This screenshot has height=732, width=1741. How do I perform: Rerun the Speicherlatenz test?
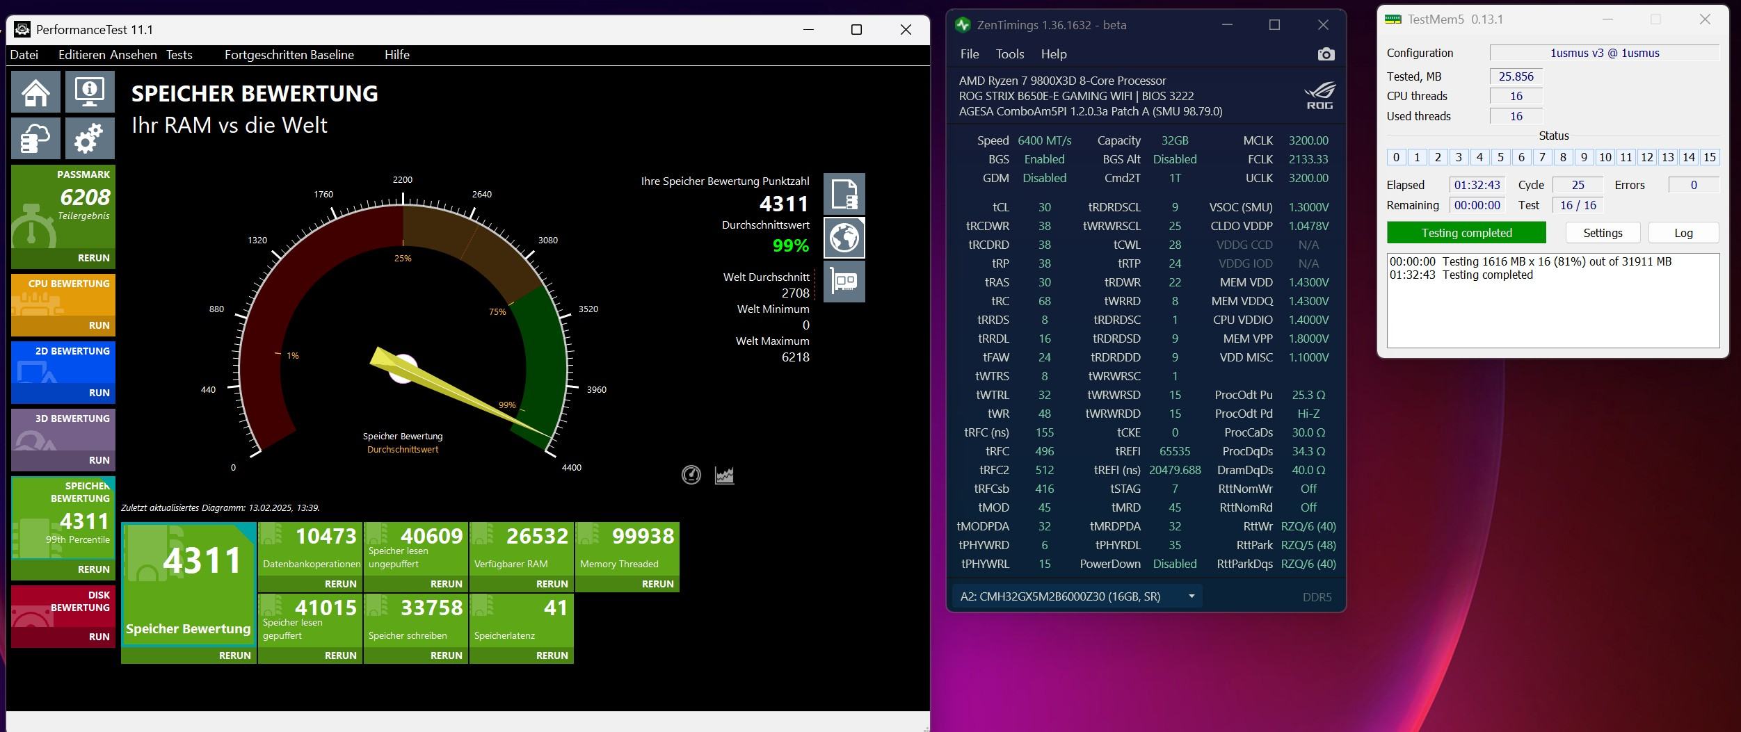tap(552, 656)
